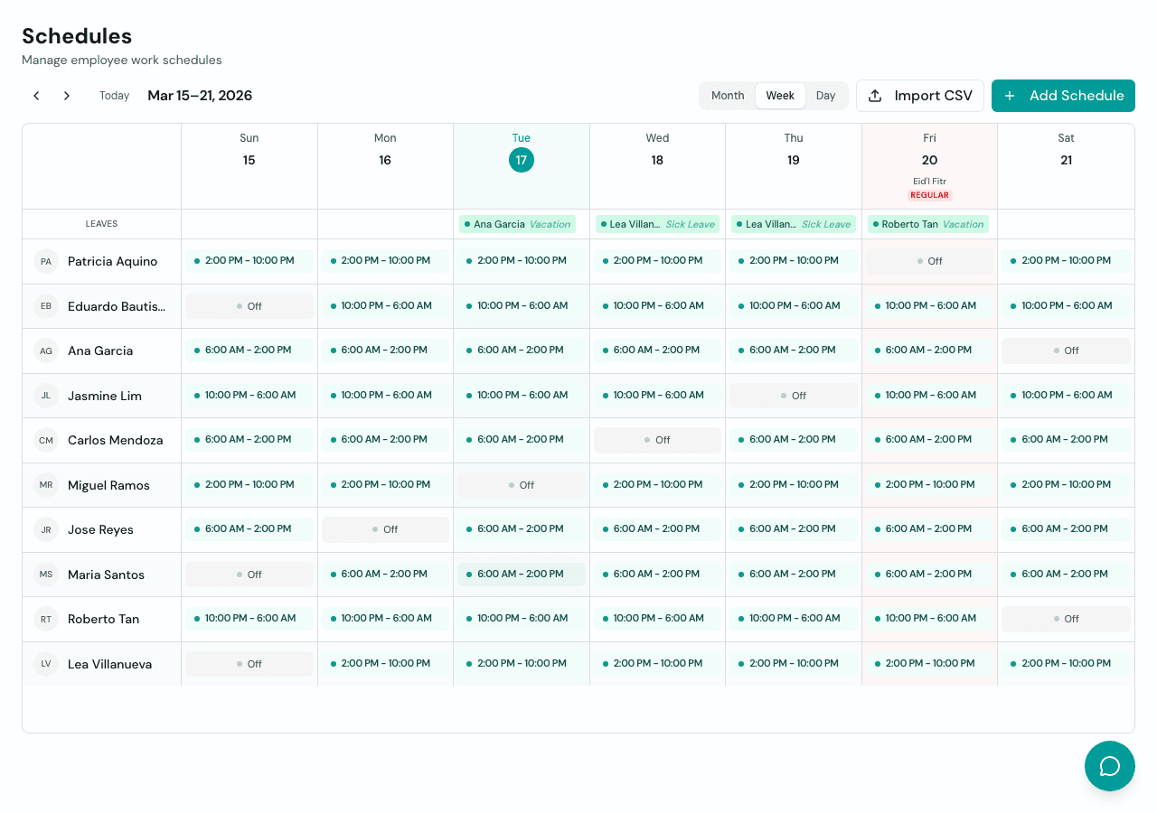Open Lea Villanueva's Wednesday Sick Leave badge
This screenshot has width=1157, height=813.
click(657, 223)
